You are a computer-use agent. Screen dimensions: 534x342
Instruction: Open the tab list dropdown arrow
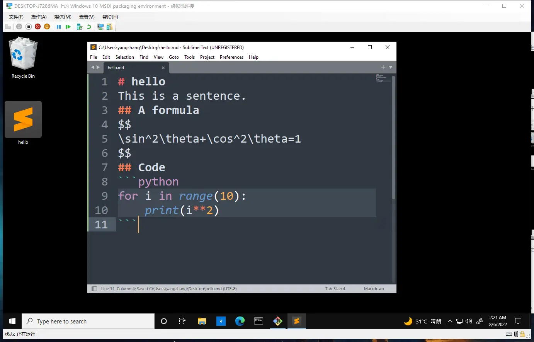(x=391, y=67)
